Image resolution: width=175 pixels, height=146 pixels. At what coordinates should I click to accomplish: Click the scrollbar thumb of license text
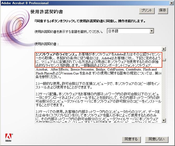tap(164, 60)
